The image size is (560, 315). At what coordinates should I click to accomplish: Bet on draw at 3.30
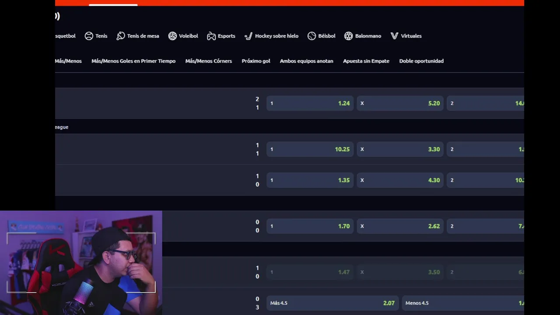400,149
